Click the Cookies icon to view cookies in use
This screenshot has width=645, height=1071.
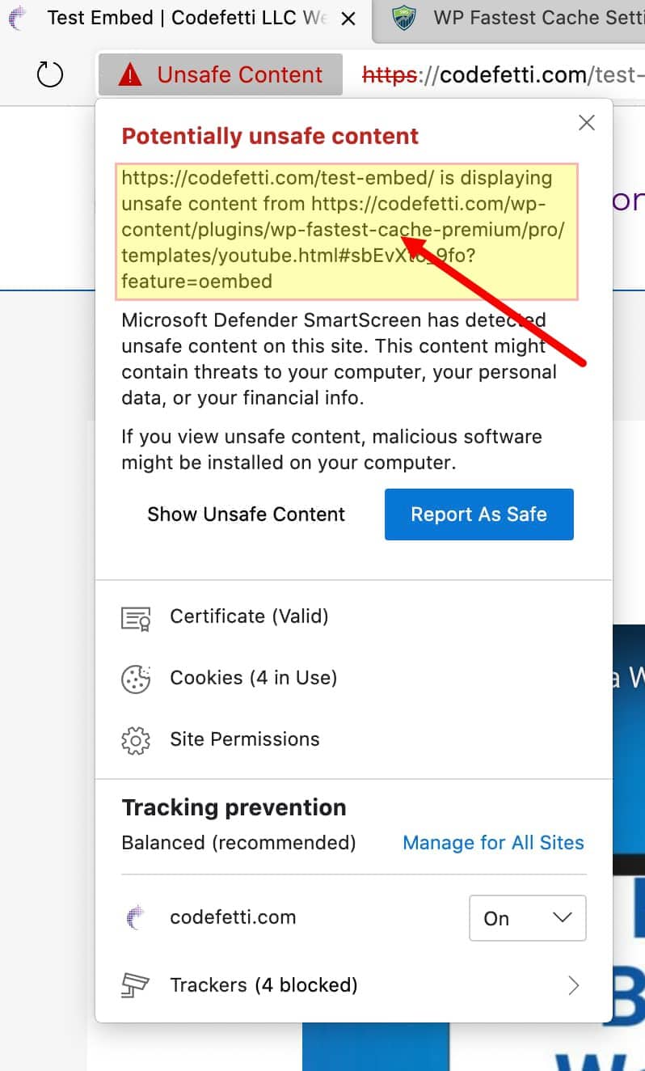pos(135,679)
